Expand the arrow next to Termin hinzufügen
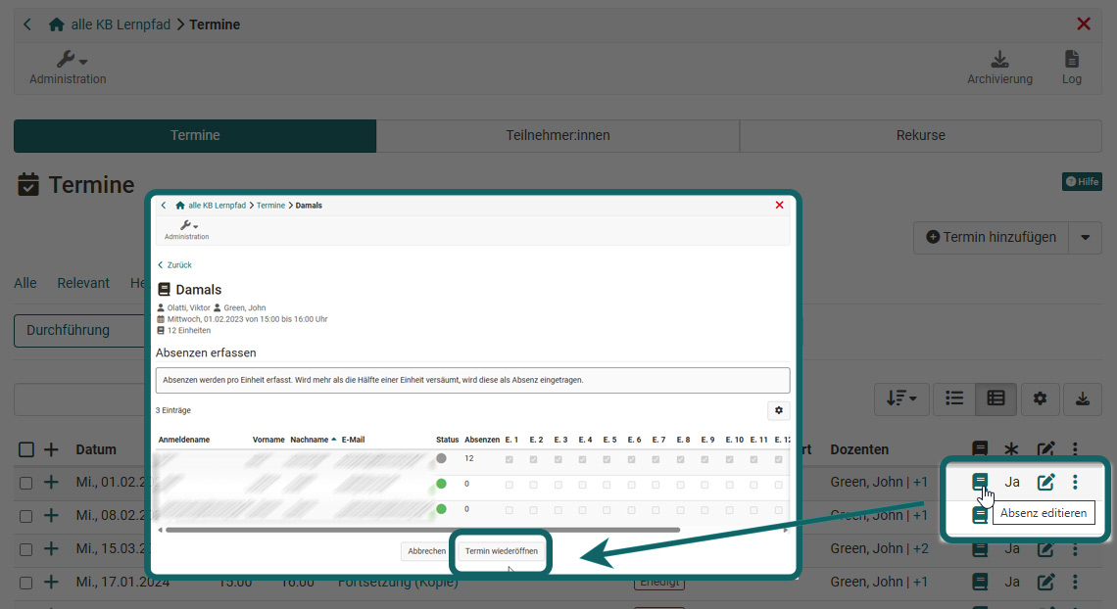The image size is (1117, 609). click(1085, 237)
